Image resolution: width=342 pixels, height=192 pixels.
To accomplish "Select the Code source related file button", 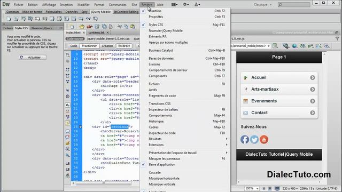I will [x=75, y=39].
